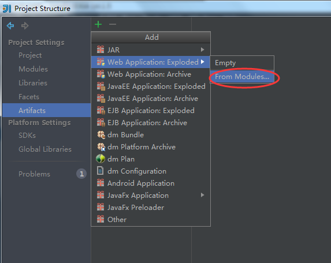Screen dimensions: 331x263
Task: Select JavaFx Preloader entry
Action: (x=151, y=207)
